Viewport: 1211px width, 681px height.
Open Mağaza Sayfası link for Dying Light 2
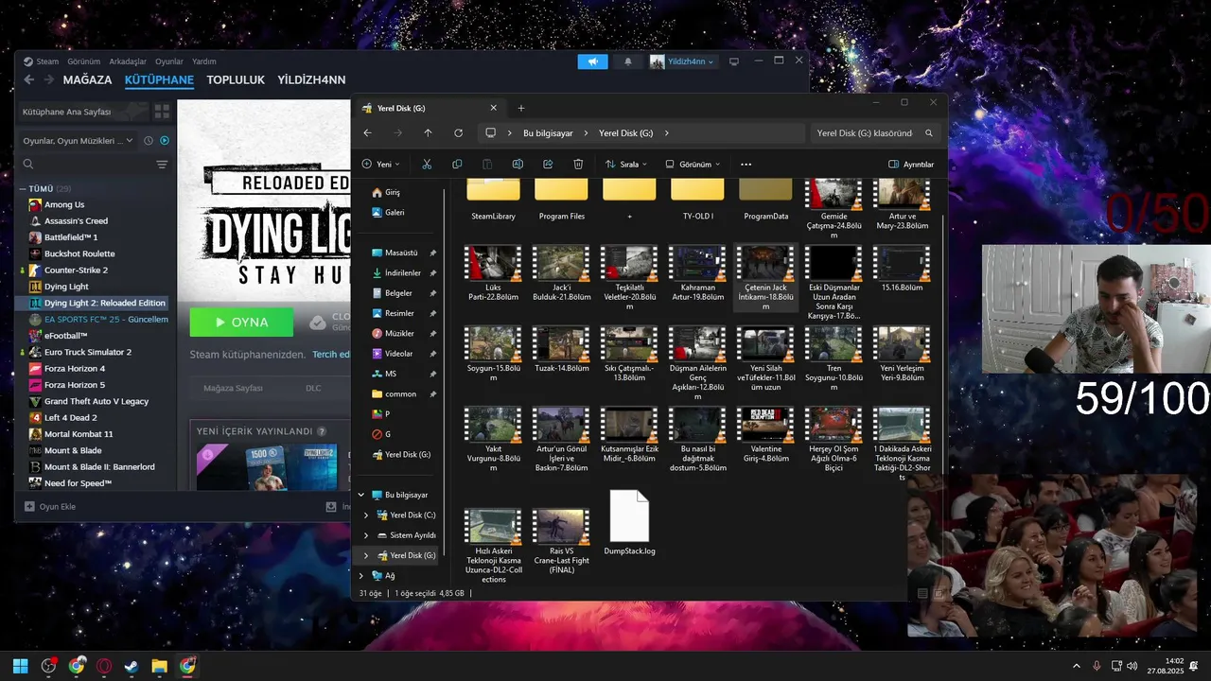click(x=234, y=388)
